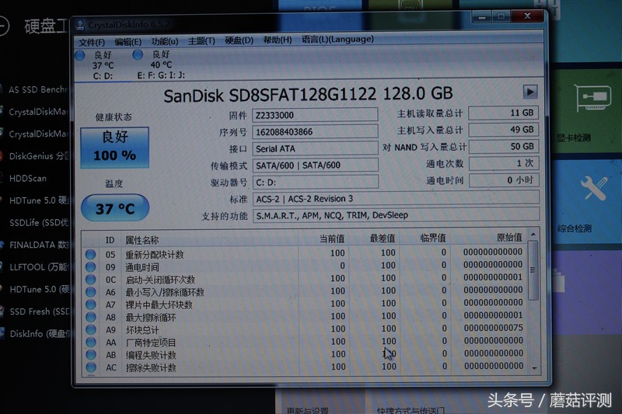This screenshot has width=622, height=414.
Task: Select the E: F: G: I: J: disk
Action: pos(159,64)
